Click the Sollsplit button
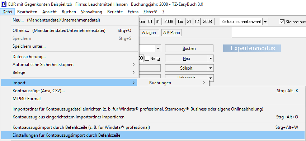This screenshot has width=306, height=141. (x=187, y=68)
